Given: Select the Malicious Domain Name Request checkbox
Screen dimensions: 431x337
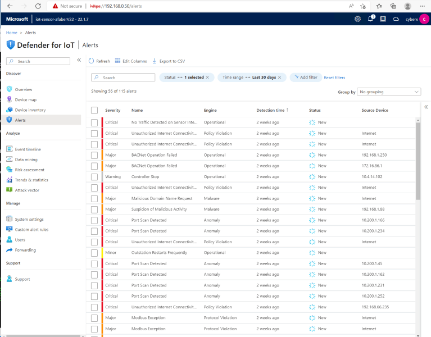Looking at the screenshot, I should click(x=94, y=198).
